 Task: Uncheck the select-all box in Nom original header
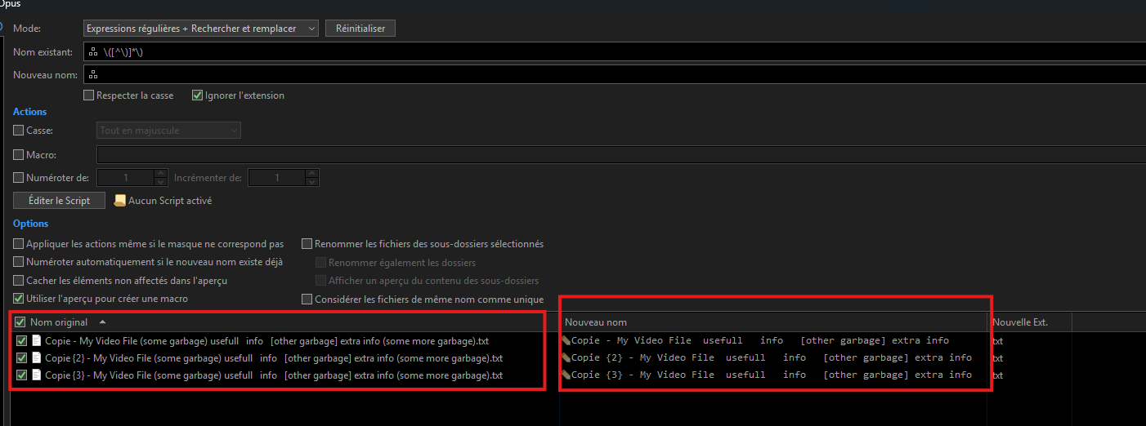[x=20, y=322]
